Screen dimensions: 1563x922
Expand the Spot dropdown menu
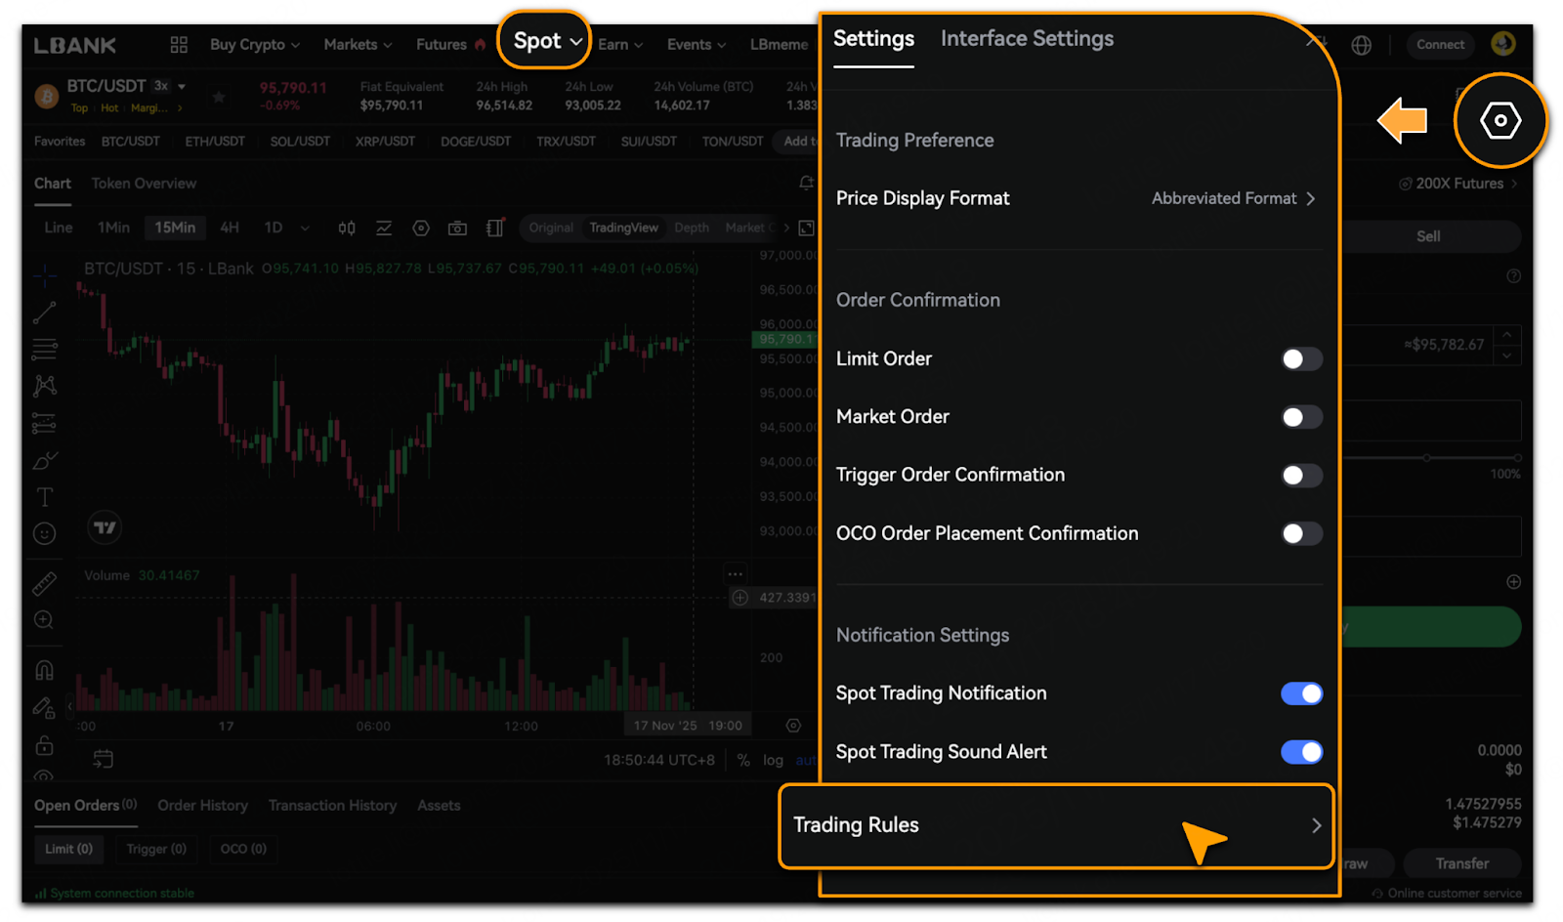click(545, 41)
